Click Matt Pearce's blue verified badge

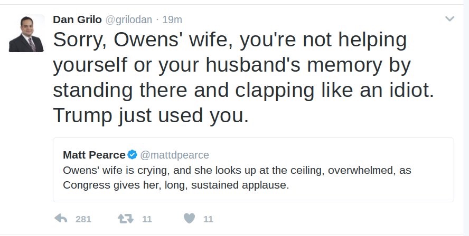tap(133, 155)
